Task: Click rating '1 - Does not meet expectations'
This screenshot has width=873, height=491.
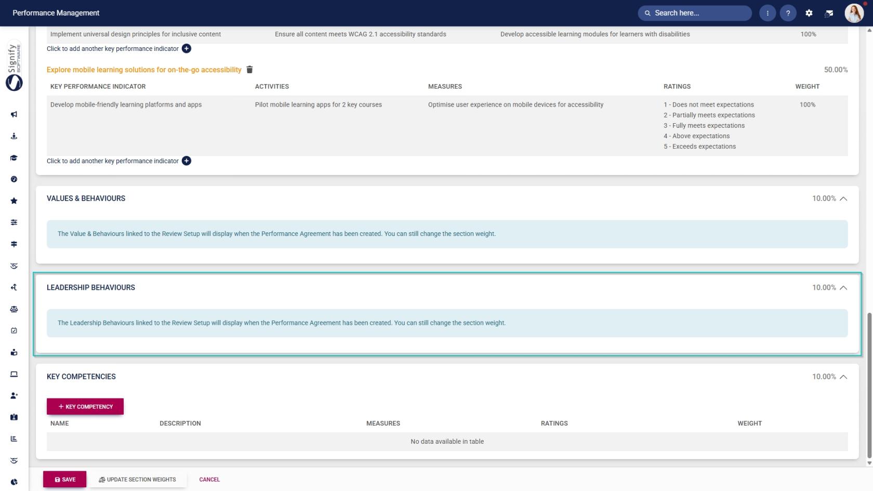Action: [x=709, y=104]
